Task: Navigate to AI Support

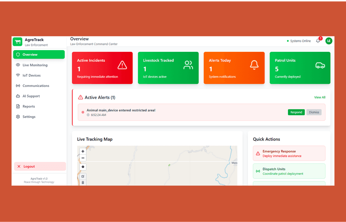Action: [31, 96]
